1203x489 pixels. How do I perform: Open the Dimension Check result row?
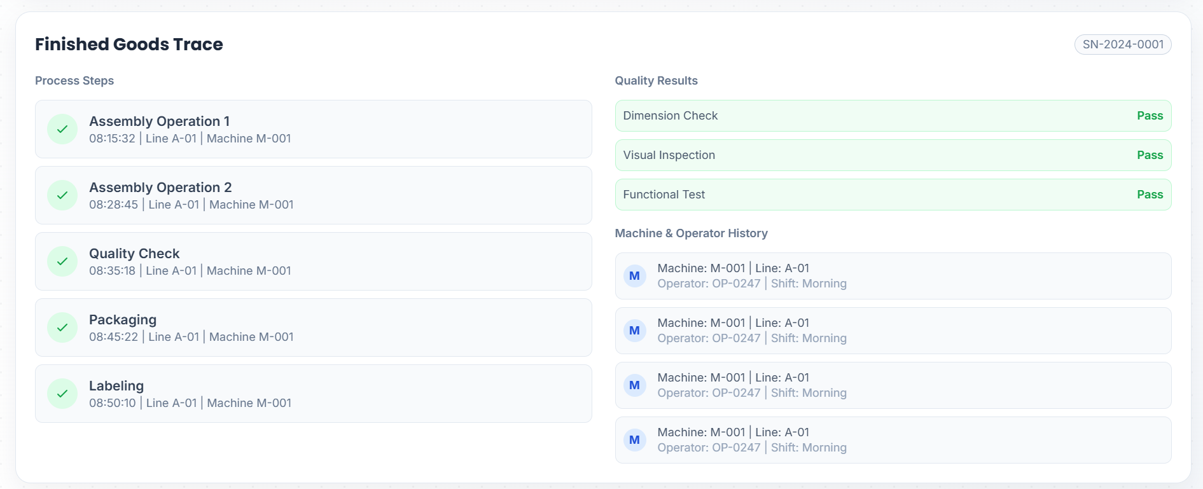coord(892,116)
